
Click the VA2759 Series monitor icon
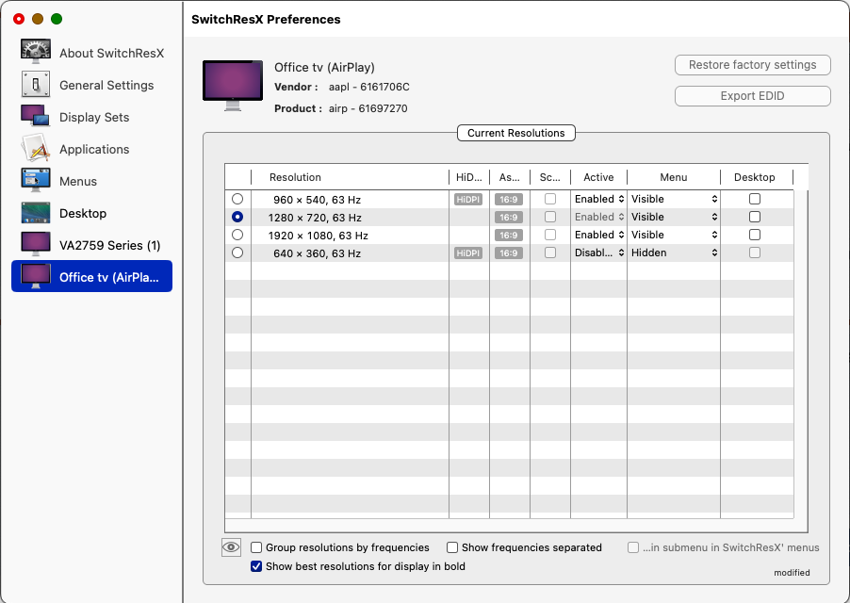pos(36,244)
